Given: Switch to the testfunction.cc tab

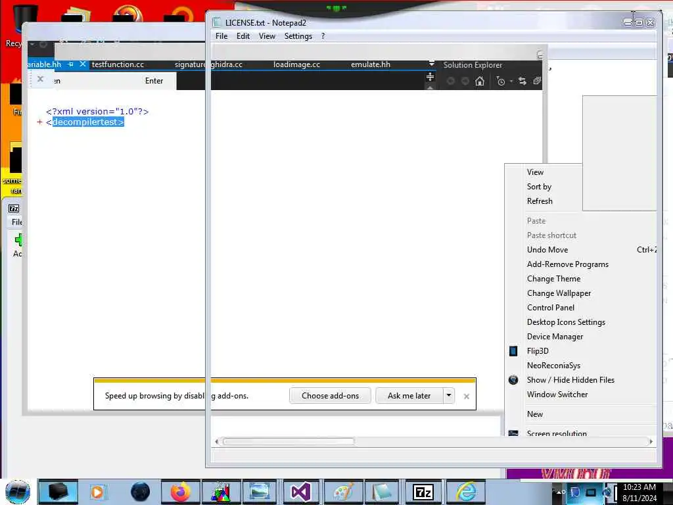Looking at the screenshot, I should (118, 64).
